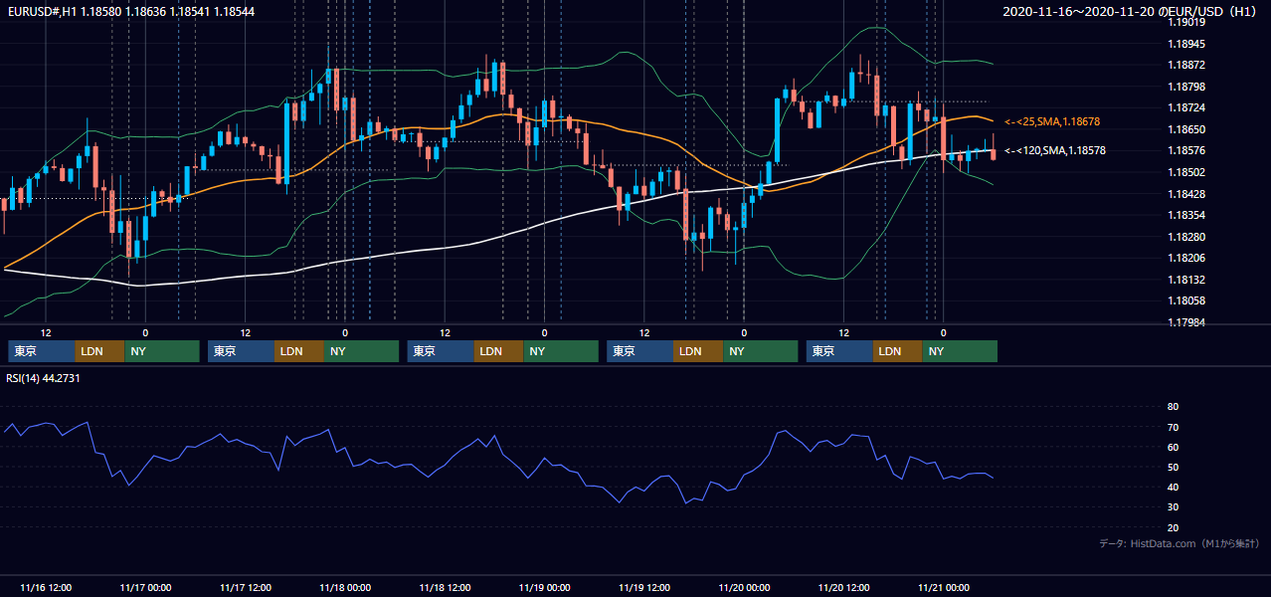Click price axis value 1.18354
Viewport: 1271px width, 597px height.
[x=1186, y=215]
